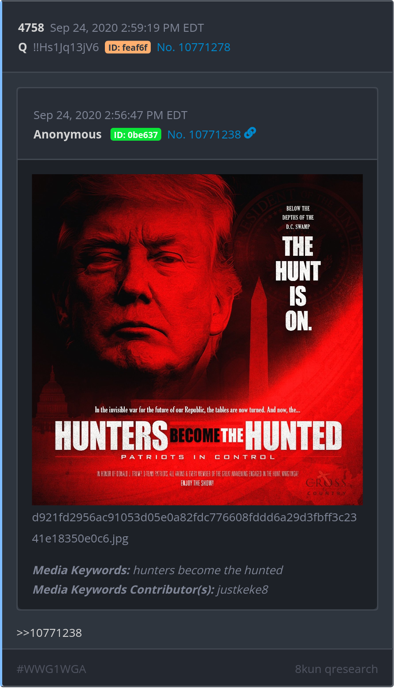Click the Anonymous poster name
The height and width of the screenshot is (688, 394).
(x=67, y=135)
